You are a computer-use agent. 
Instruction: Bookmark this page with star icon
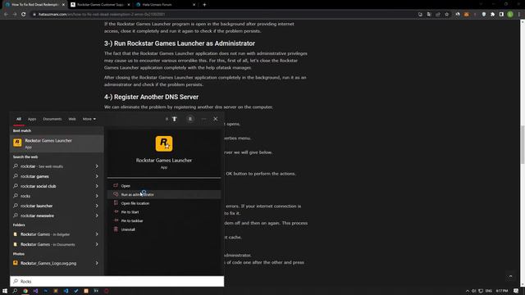(446, 15)
